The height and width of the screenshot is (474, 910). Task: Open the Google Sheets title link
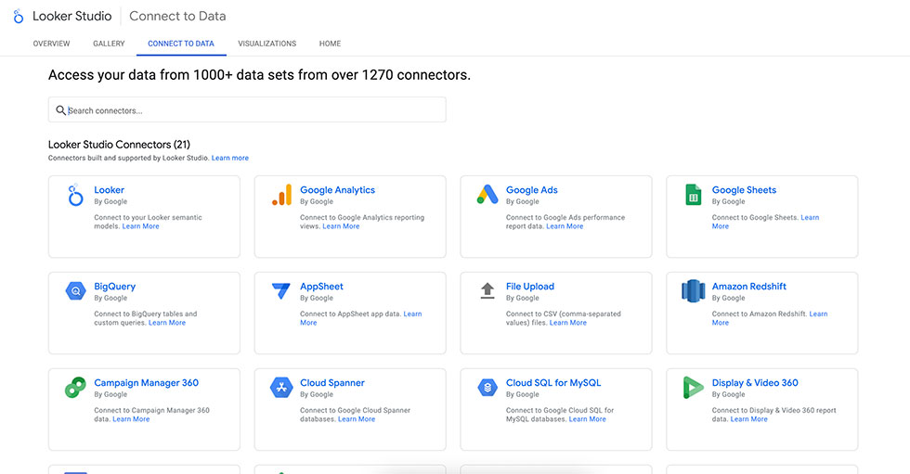pyautogui.click(x=744, y=190)
